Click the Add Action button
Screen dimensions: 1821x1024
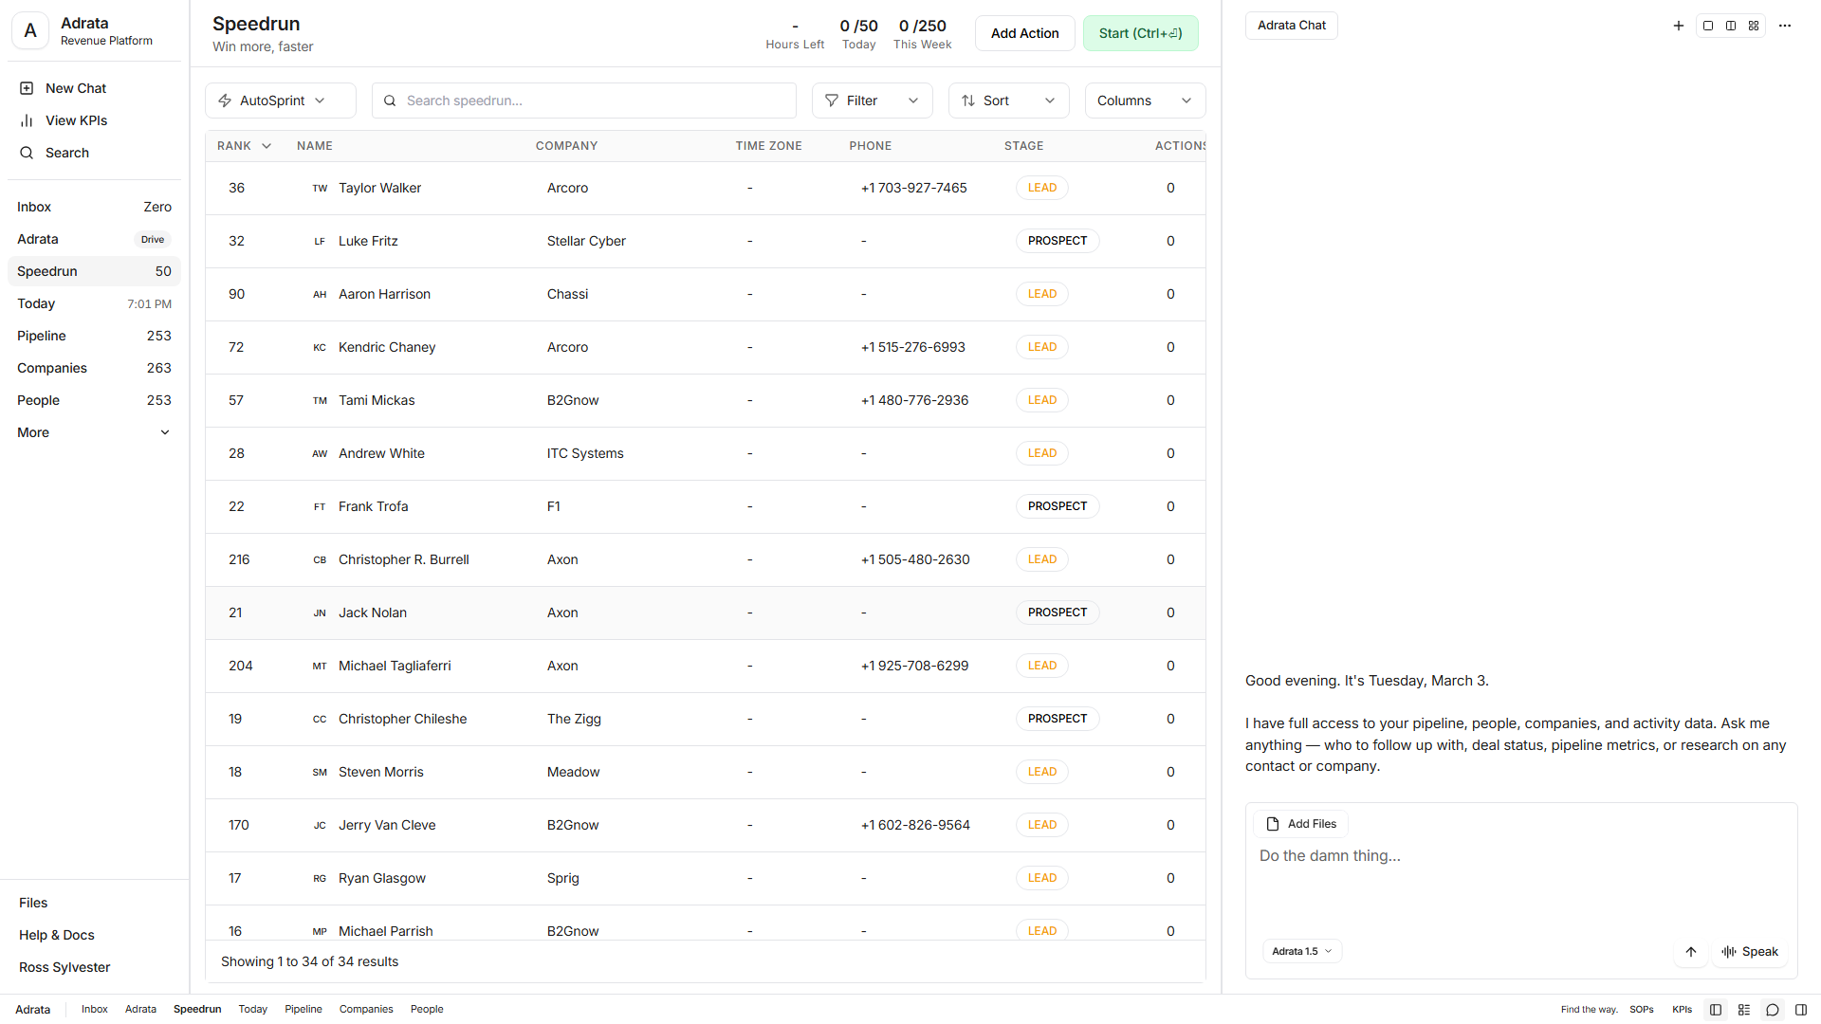[x=1024, y=33]
